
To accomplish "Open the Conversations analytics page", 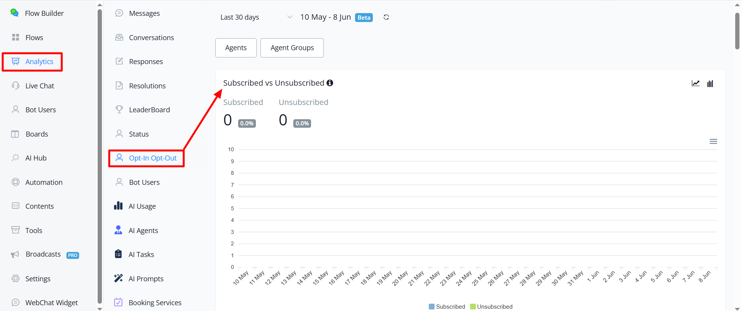I will [x=151, y=37].
